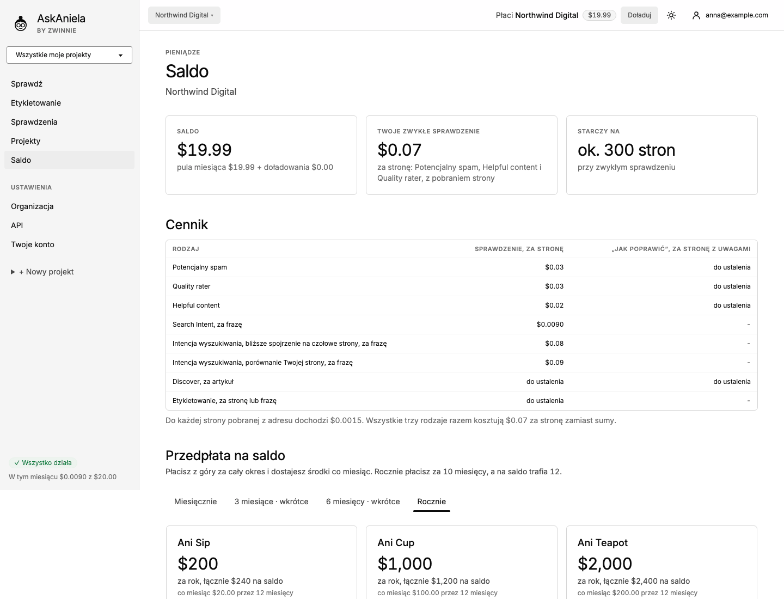Click the AskAniela owl logo icon
Image resolution: width=784 pixels, height=599 pixels.
coord(21,23)
